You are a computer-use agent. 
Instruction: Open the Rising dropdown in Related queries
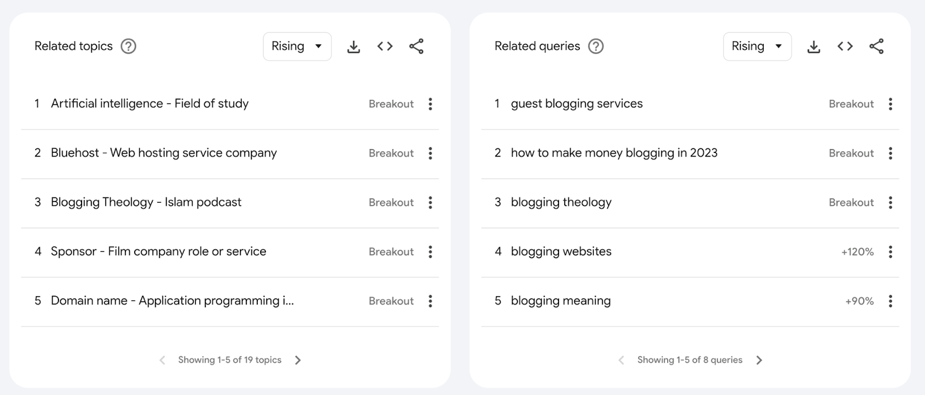[757, 46]
